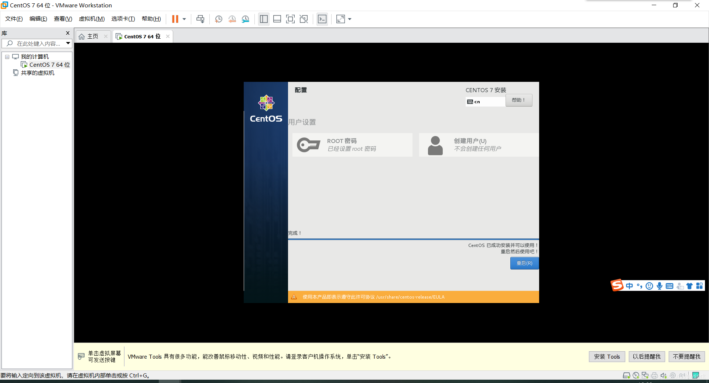The image size is (709, 383).
Task: Open the stretch display dropdown arrow
Action: (350, 19)
